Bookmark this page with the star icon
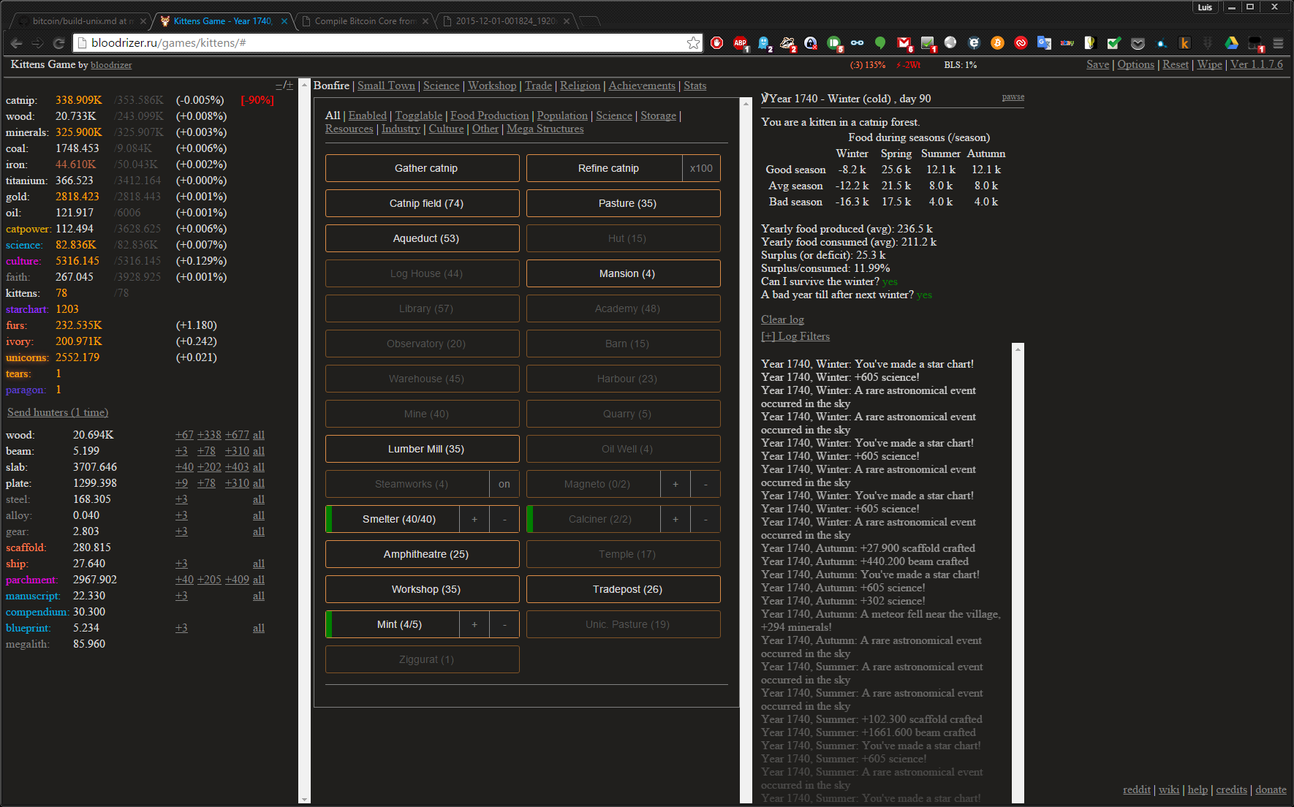This screenshot has width=1294, height=807. (x=693, y=43)
